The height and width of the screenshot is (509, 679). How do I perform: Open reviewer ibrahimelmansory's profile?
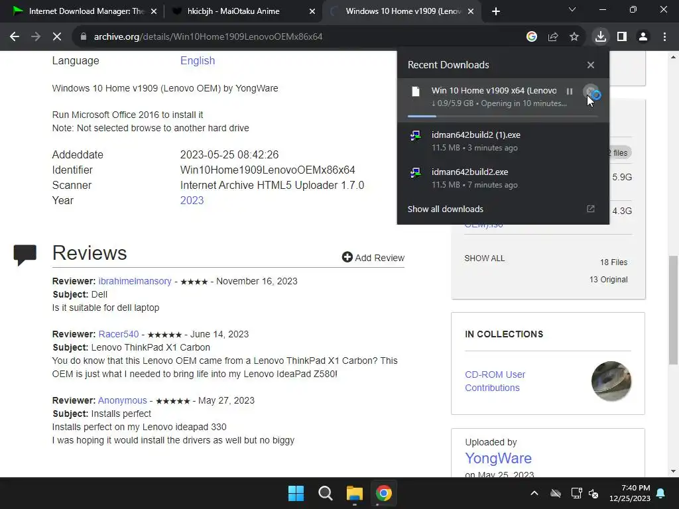pyautogui.click(x=135, y=281)
